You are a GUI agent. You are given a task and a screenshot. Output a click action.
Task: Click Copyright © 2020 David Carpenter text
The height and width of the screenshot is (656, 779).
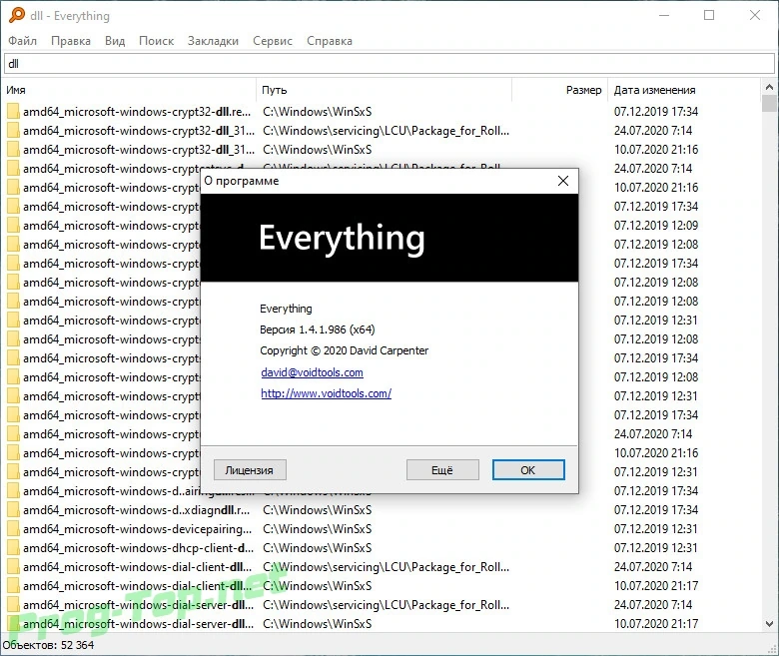pyautogui.click(x=344, y=350)
